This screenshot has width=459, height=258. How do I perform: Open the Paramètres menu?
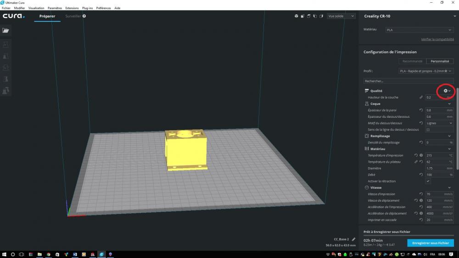point(55,8)
